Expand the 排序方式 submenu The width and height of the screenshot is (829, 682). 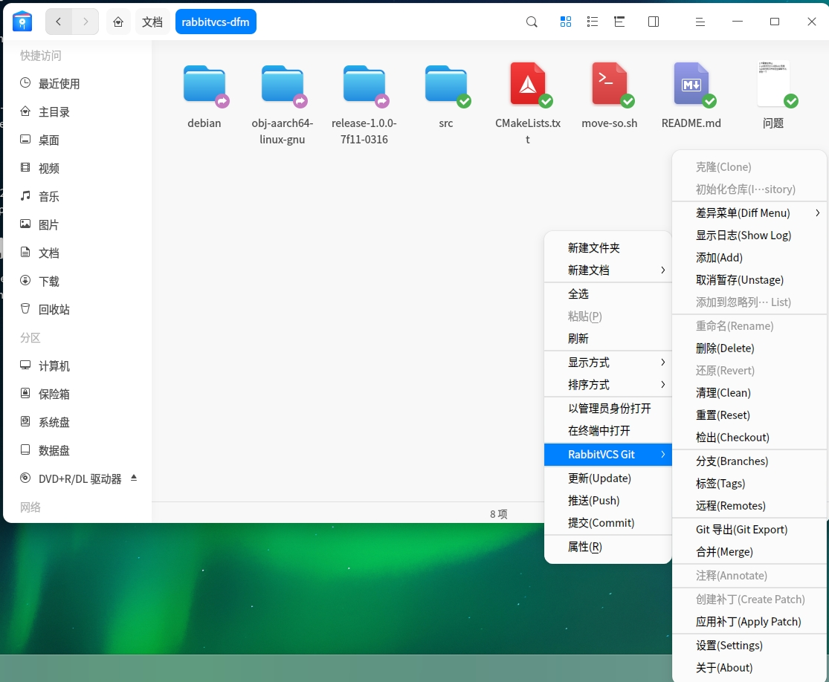tap(608, 385)
